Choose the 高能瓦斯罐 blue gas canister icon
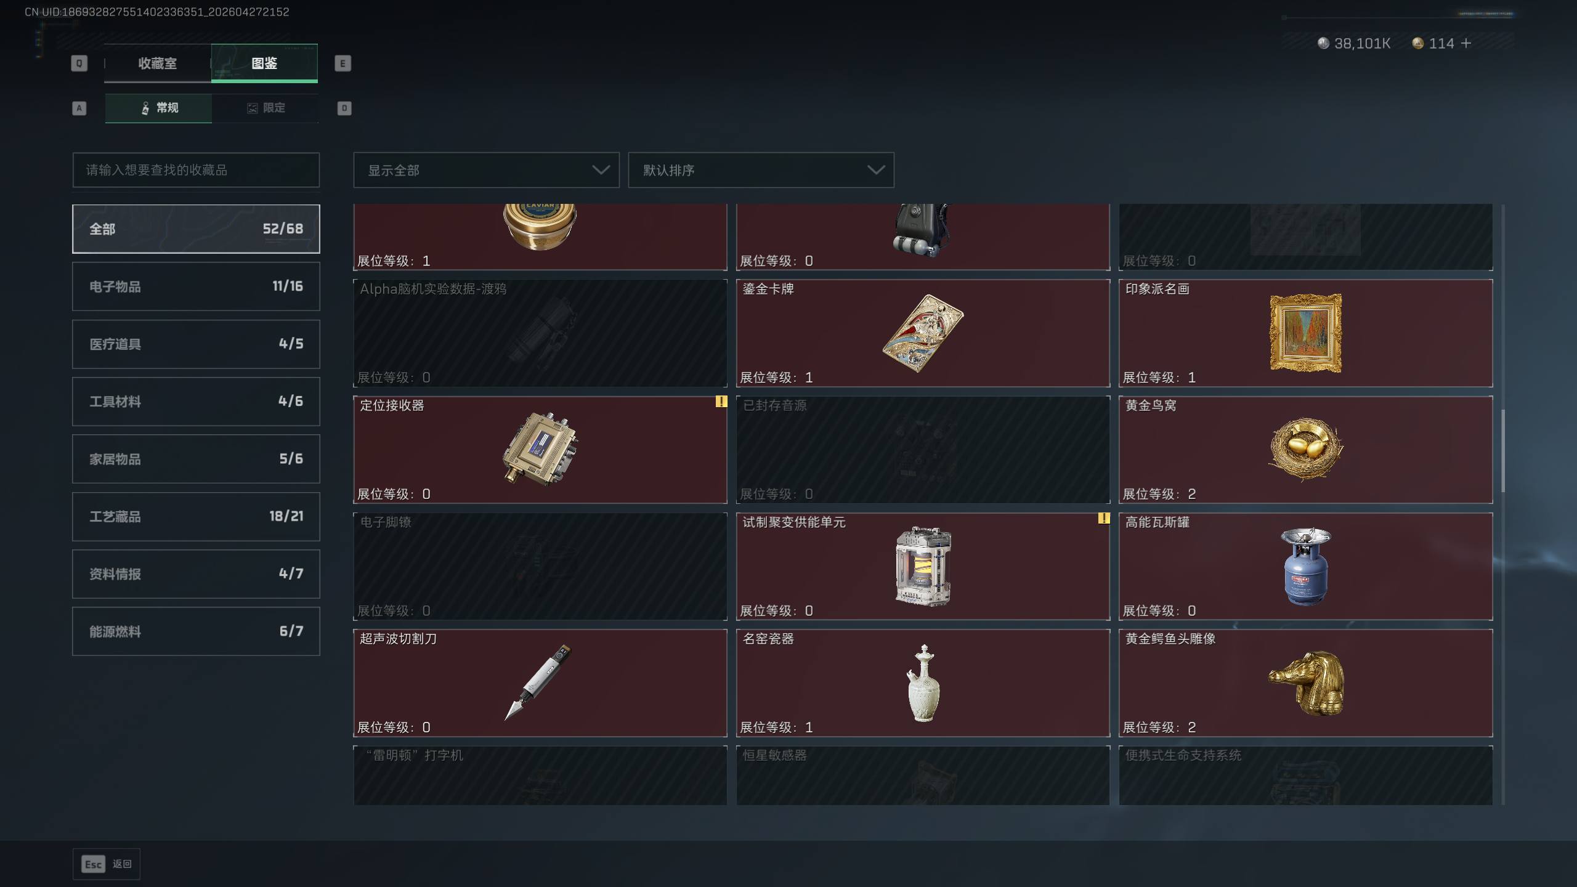Viewport: 1577px width, 887px height. (1305, 566)
